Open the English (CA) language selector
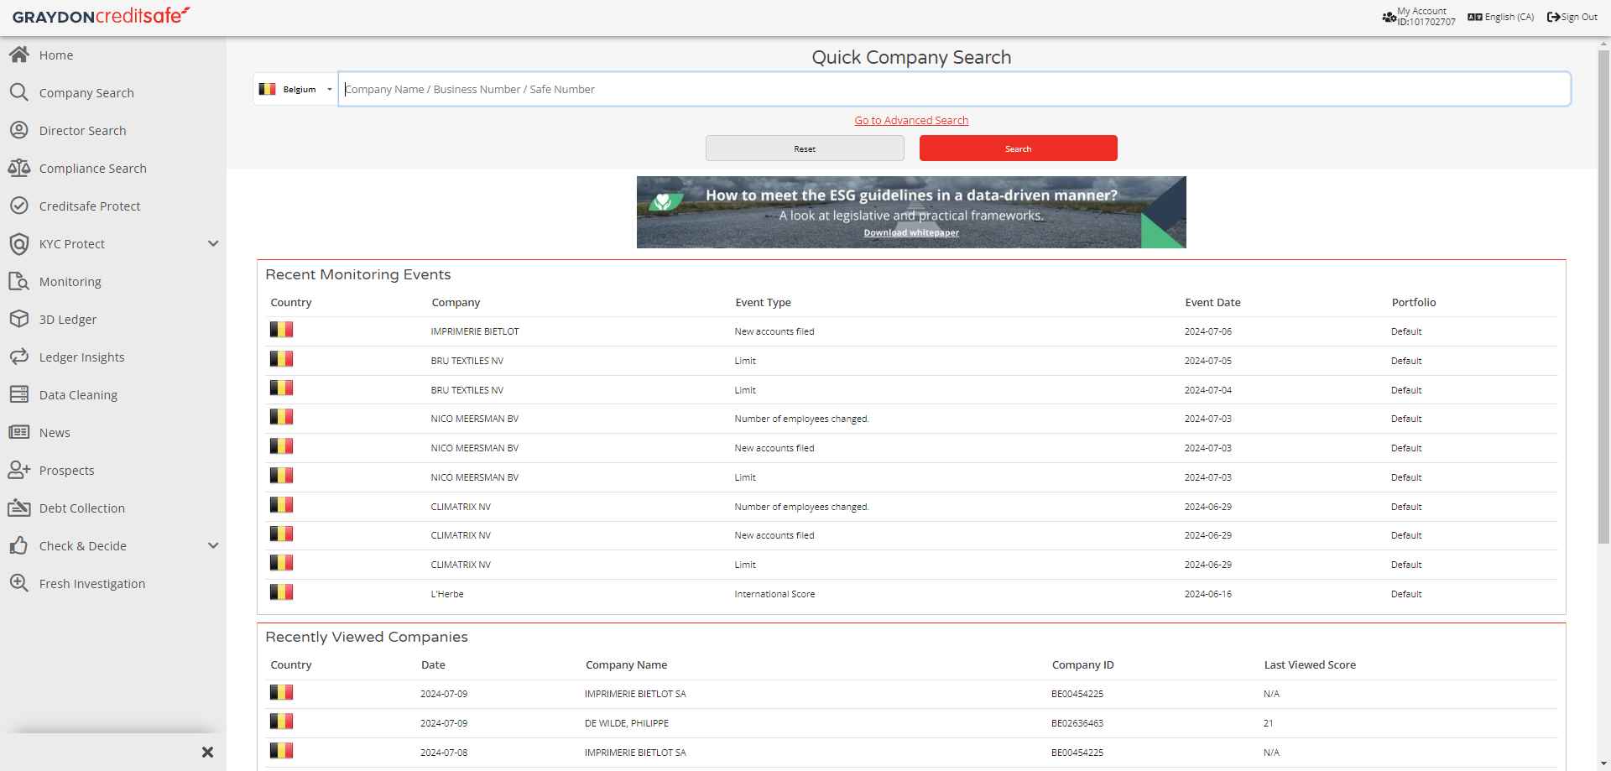This screenshot has height=771, width=1611. pos(1501,17)
